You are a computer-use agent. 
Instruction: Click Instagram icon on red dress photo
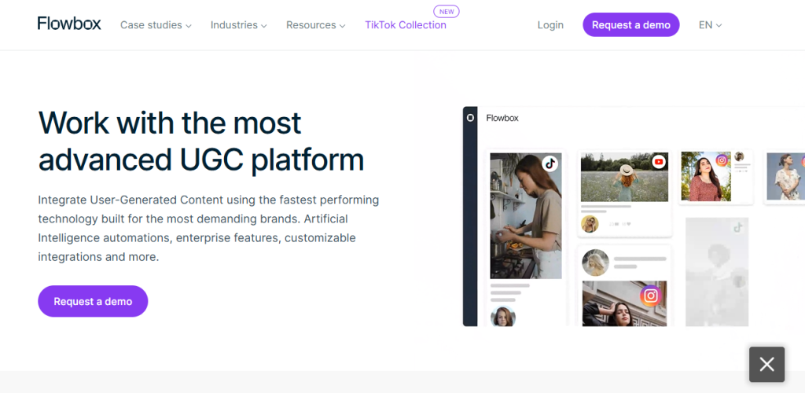pyautogui.click(x=722, y=160)
